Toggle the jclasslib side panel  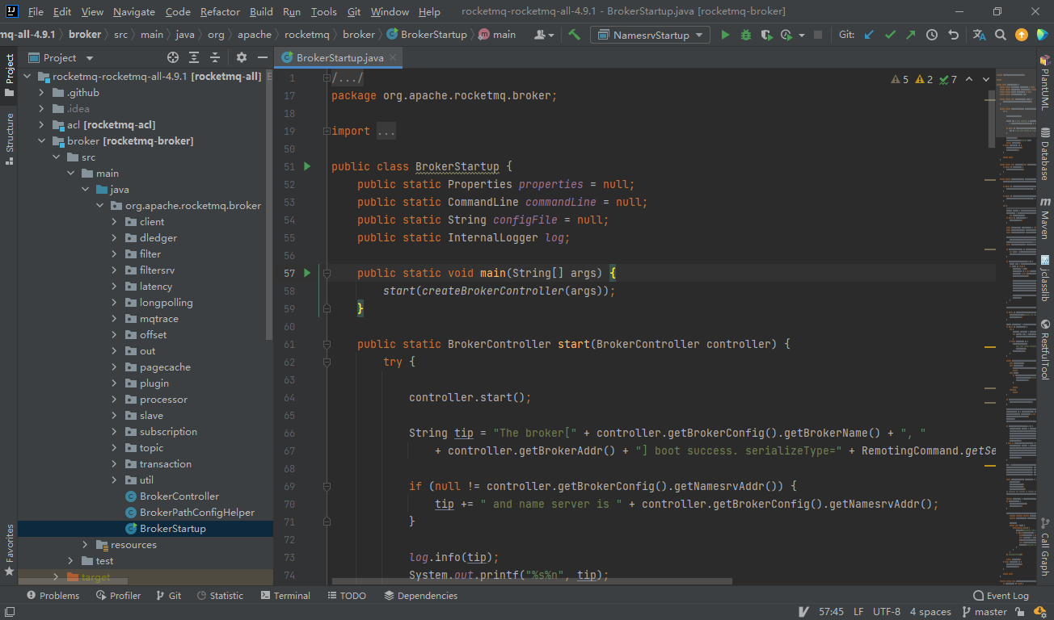click(1045, 278)
